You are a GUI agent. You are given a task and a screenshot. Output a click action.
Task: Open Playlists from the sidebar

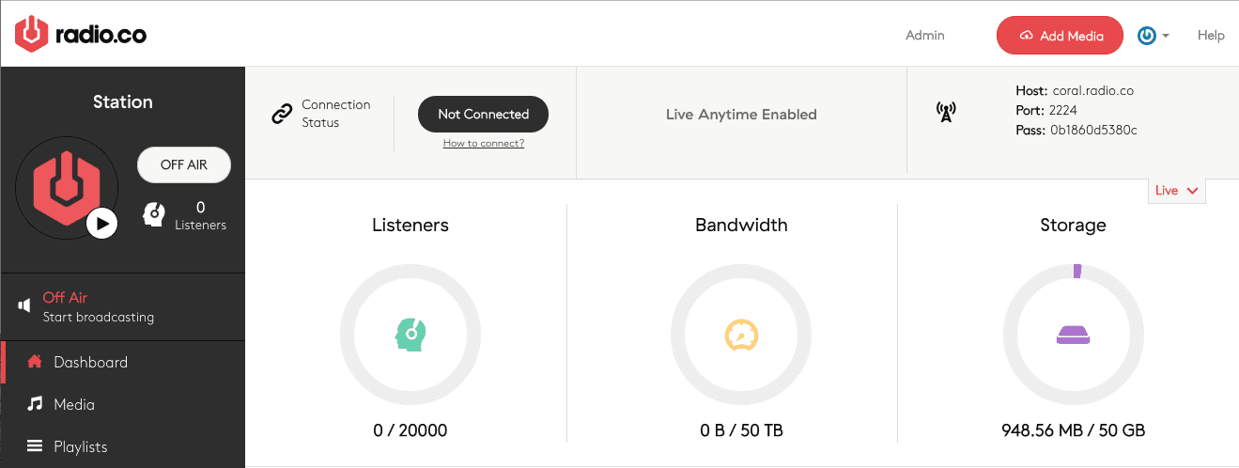click(80, 446)
